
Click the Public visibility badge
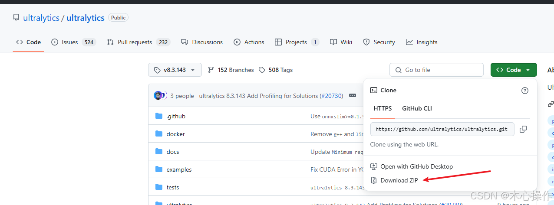click(x=118, y=18)
